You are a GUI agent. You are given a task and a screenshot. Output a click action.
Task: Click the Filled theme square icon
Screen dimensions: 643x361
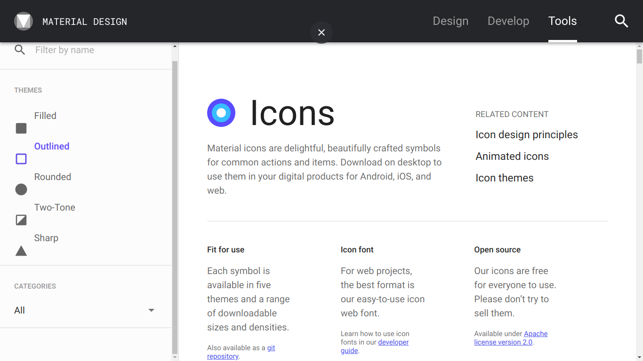tap(21, 128)
